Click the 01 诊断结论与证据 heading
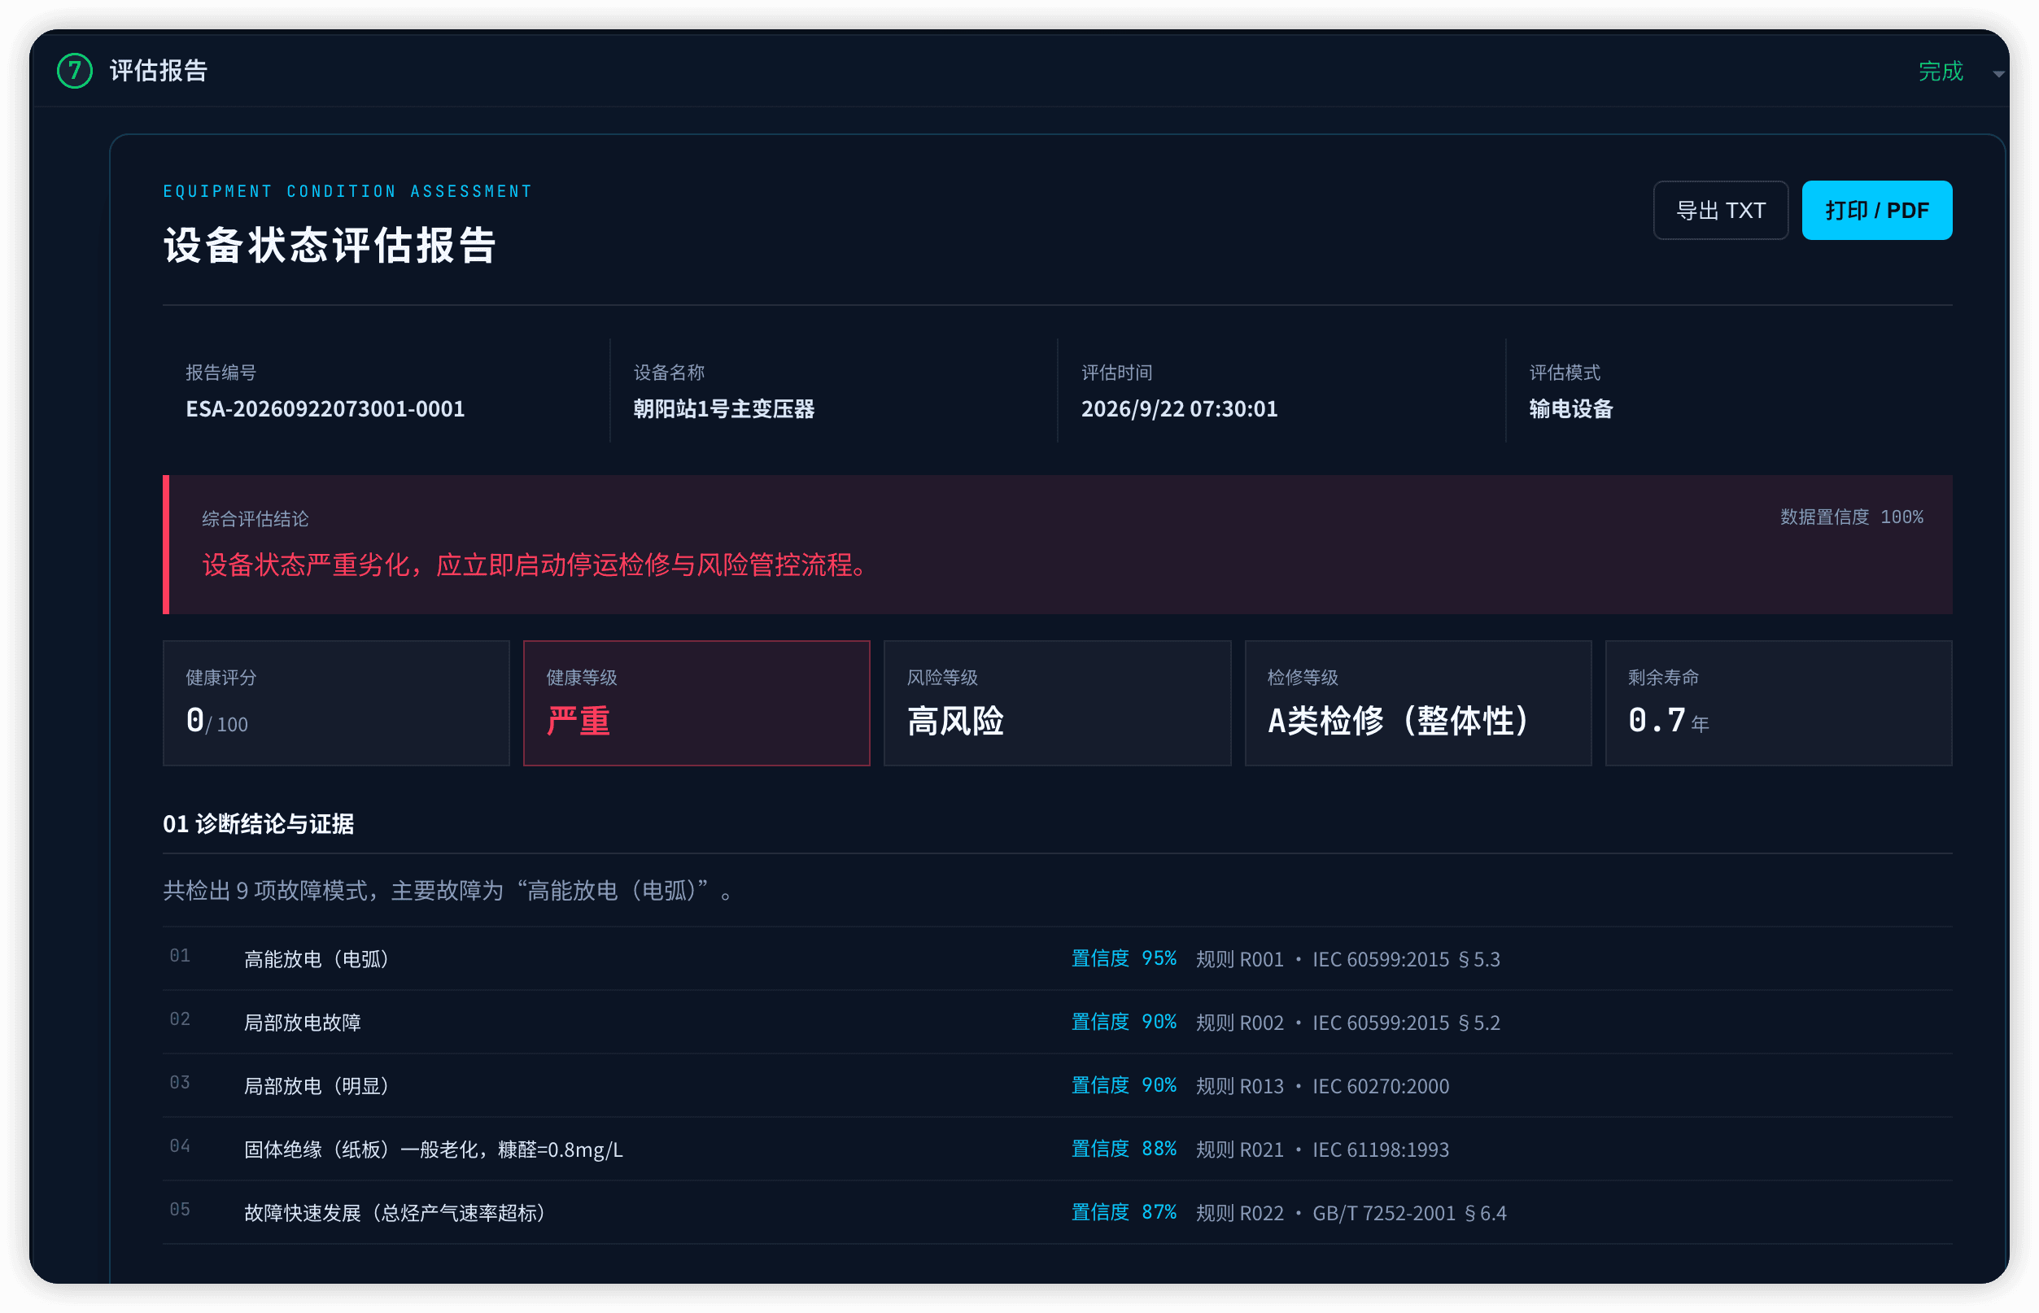2039x1313 pixels. point(259,823)
